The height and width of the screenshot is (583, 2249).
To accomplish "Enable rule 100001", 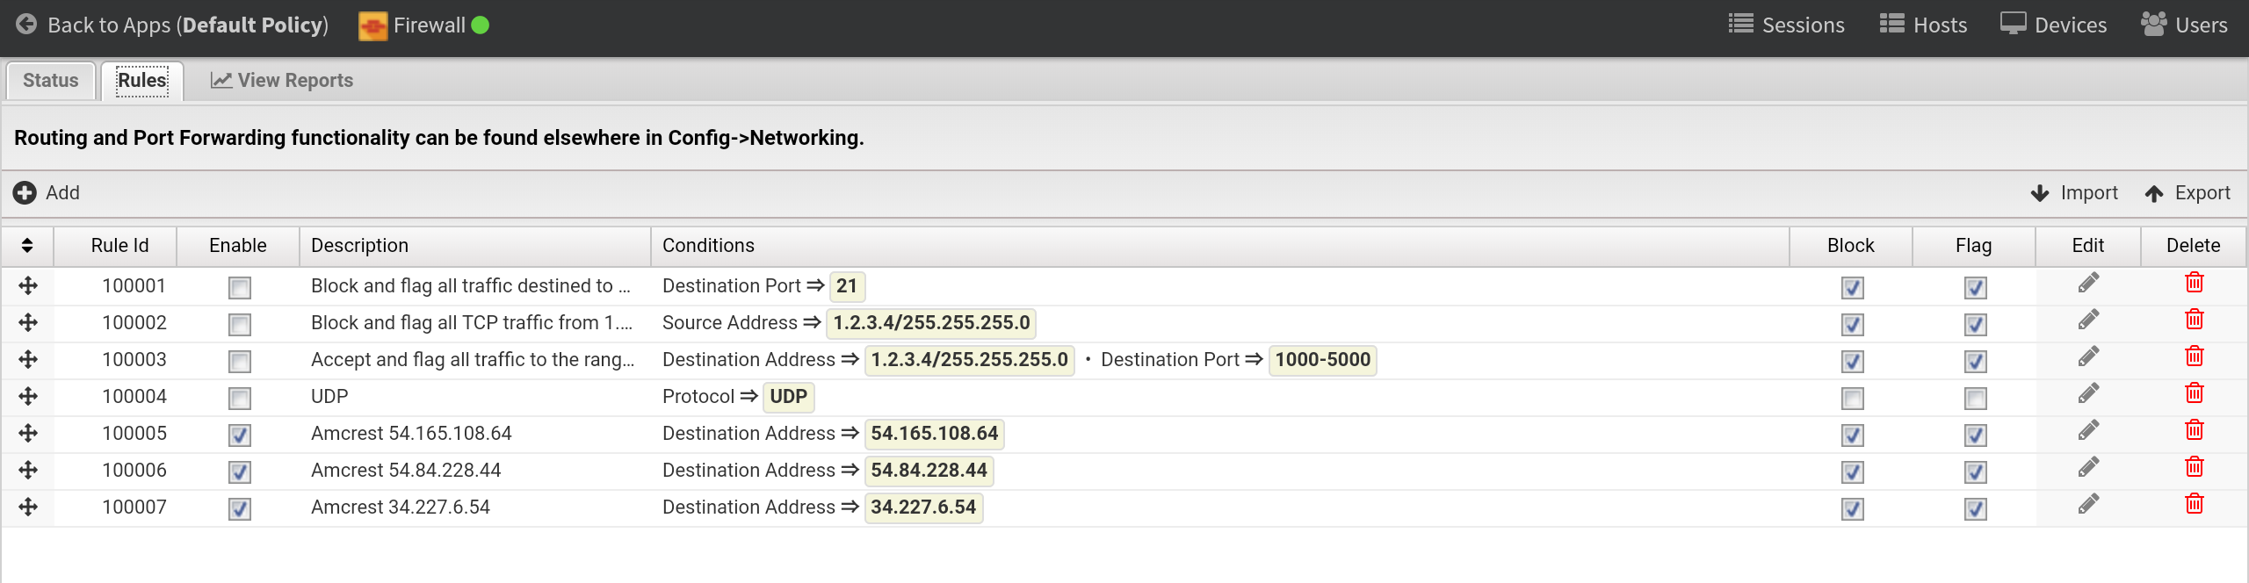I will coord(239,287).
